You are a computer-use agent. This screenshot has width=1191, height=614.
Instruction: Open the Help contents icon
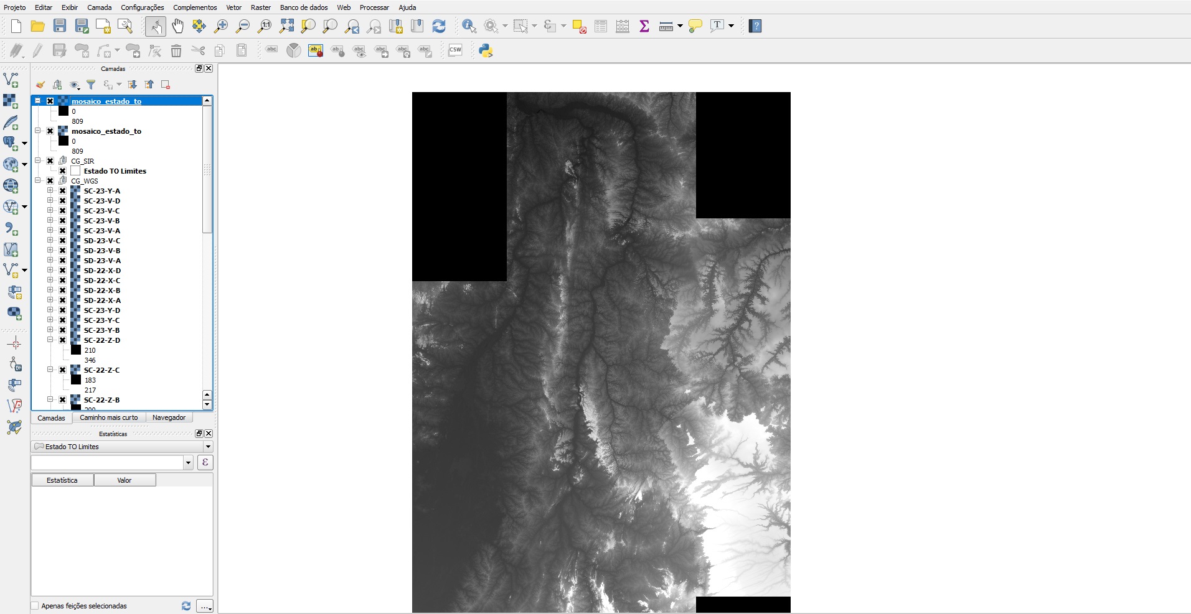[755, 26]
